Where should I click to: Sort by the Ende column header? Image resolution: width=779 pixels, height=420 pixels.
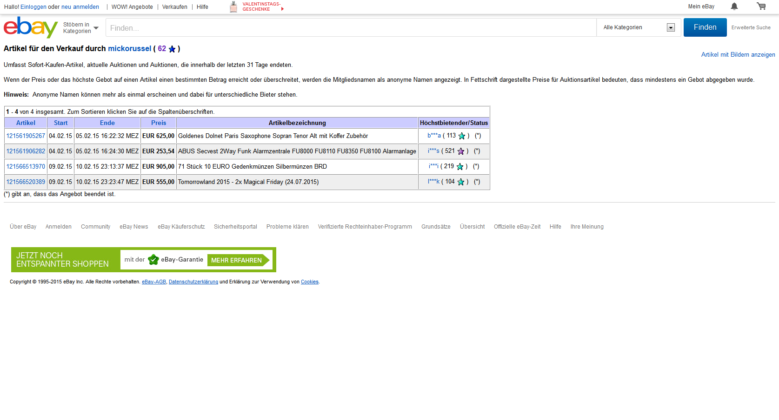coord(107,123)
